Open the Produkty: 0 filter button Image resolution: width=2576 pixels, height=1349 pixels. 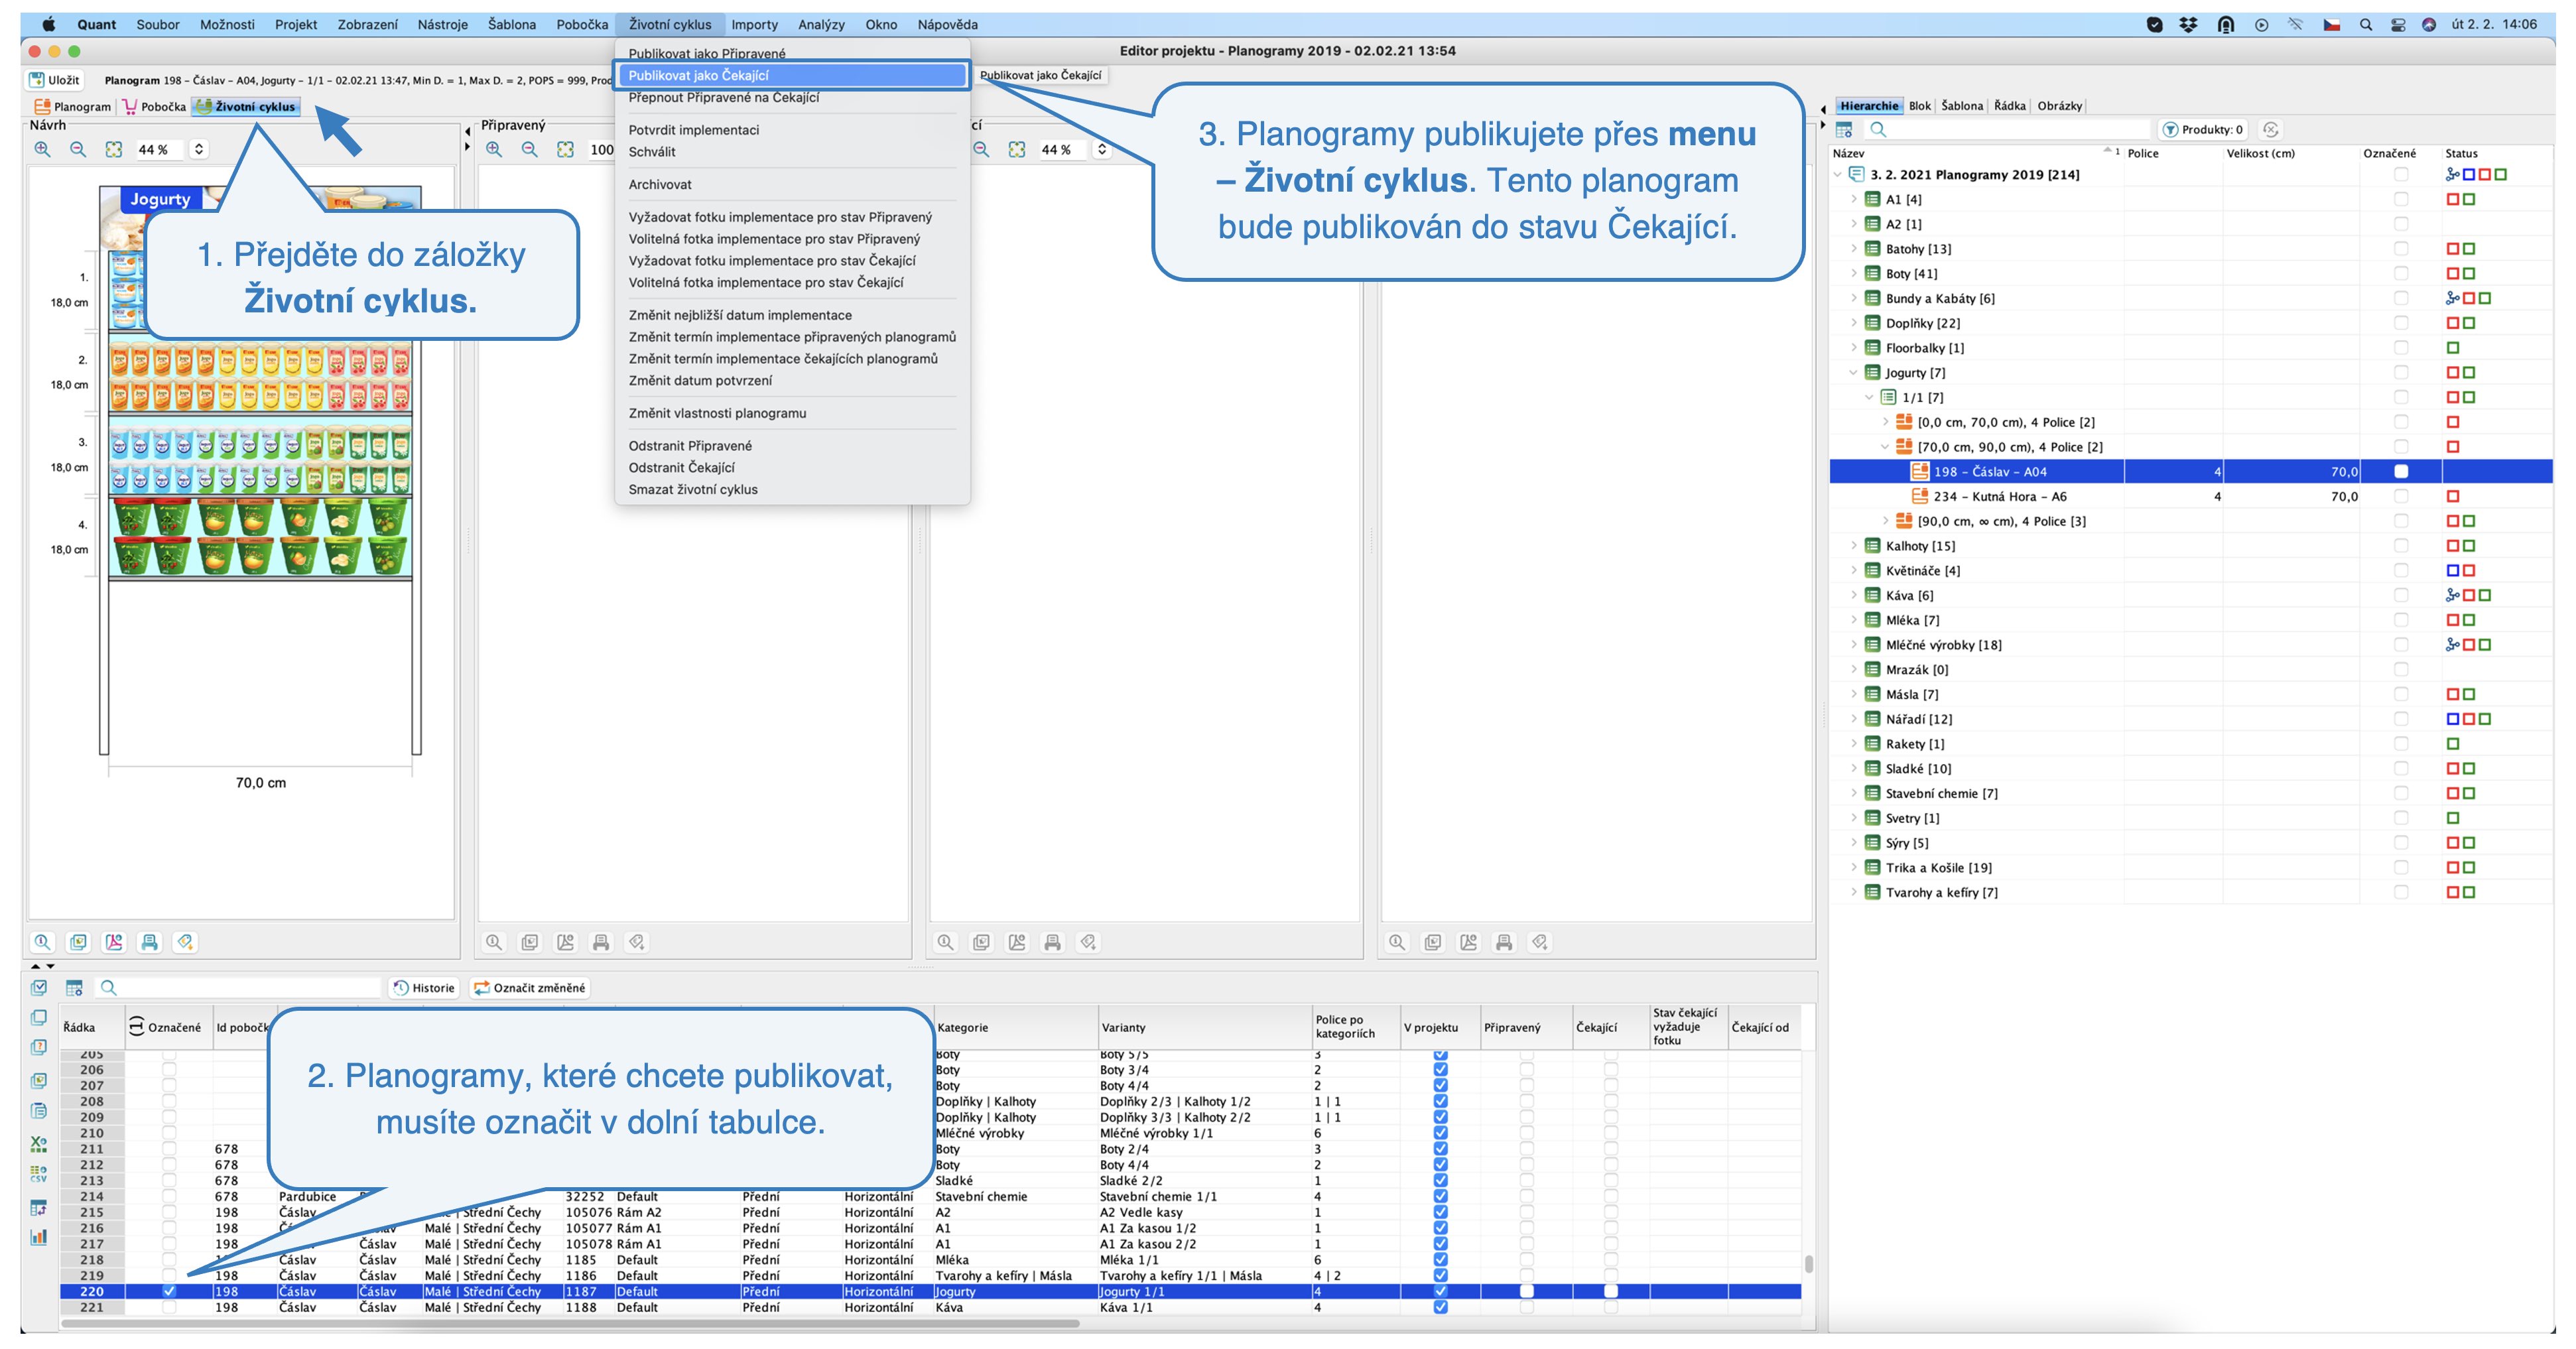coord(2204,129)
